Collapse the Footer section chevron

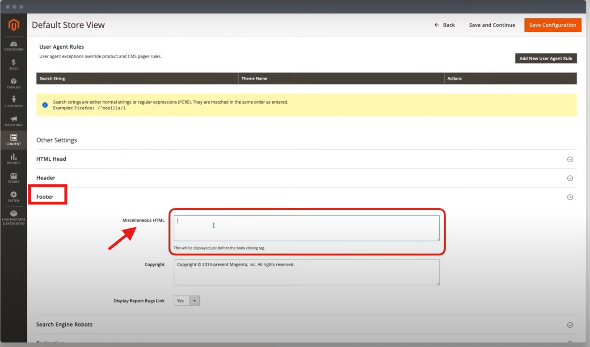pyautogui.click(x=570, y=197)
